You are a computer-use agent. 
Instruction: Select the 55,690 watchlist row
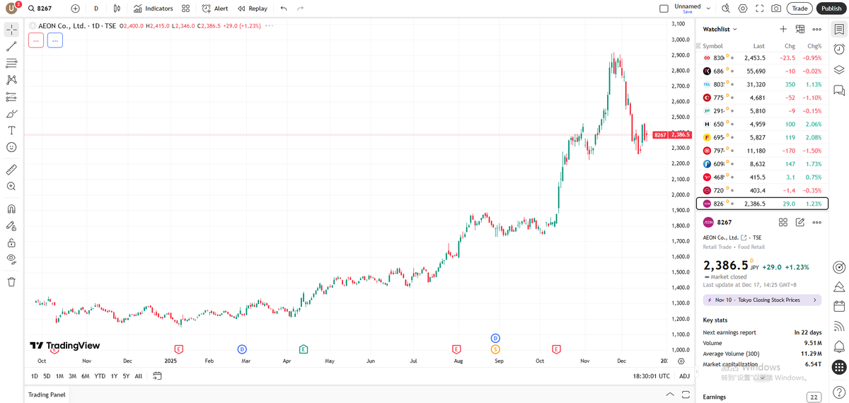click(x=762, y=71)
